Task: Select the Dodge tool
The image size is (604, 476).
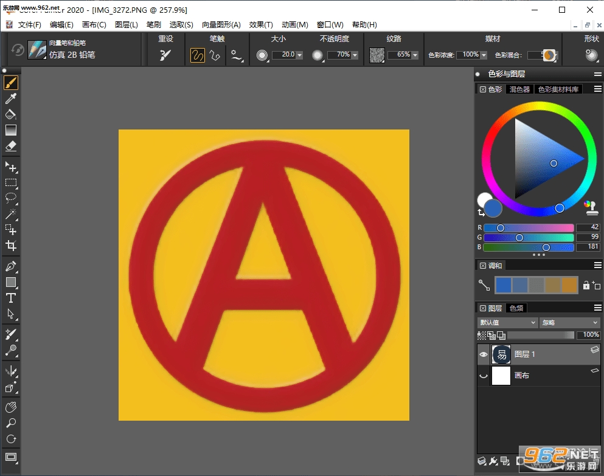Action: pyautogui.click(x=11, y=350)
